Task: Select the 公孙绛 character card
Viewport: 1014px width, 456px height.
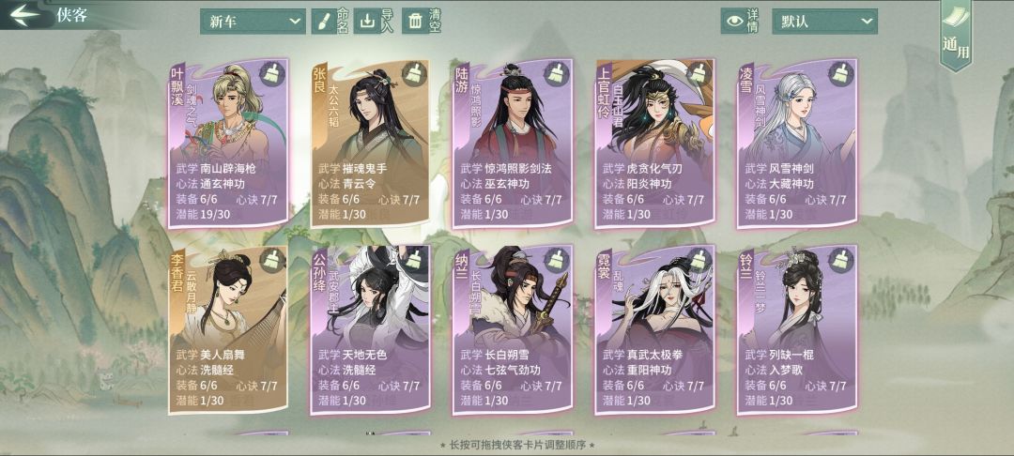Action: pyautogui.click(x=370, y=329)
